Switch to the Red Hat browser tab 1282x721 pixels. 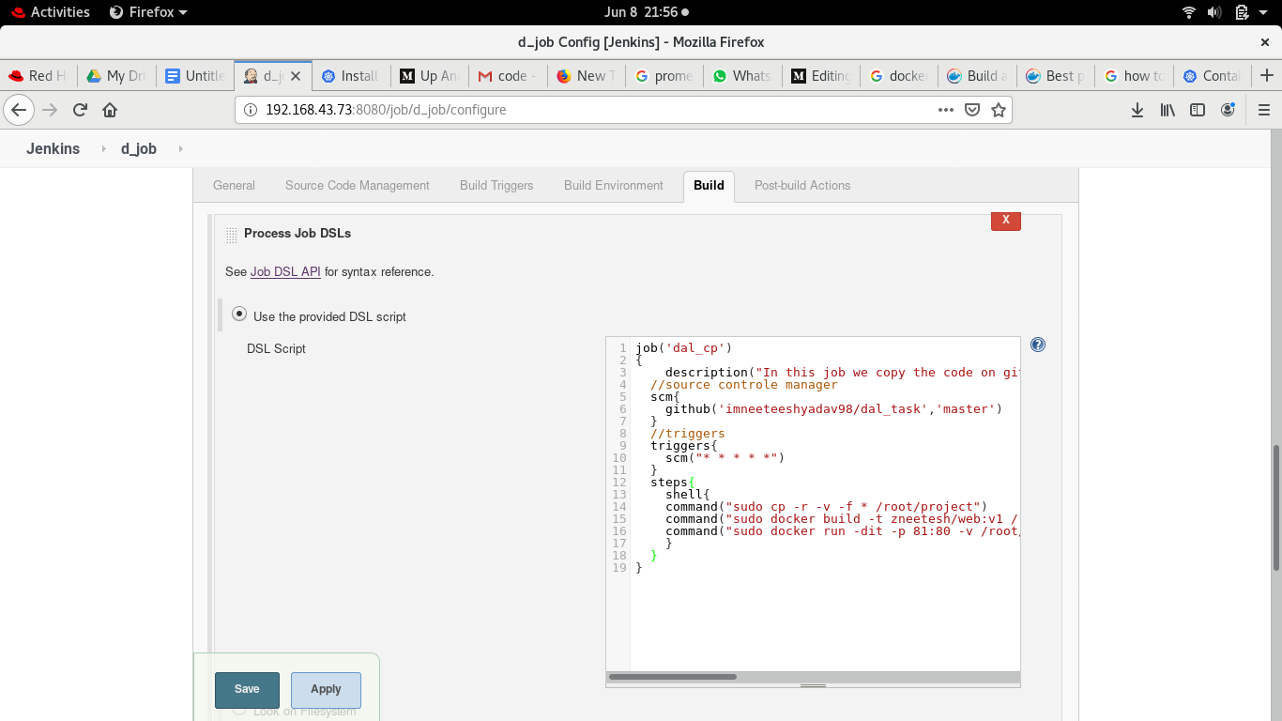tap(38, 76)
